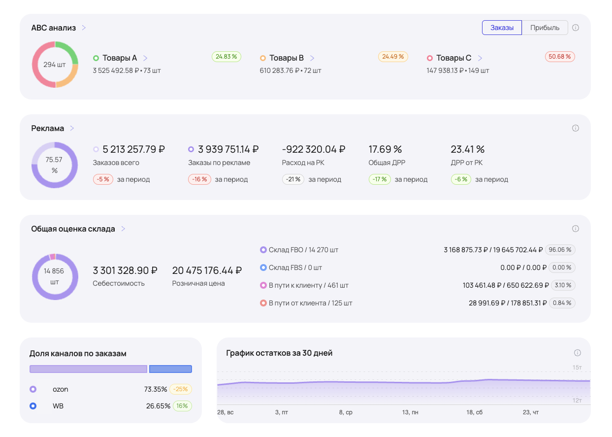
Task: Click the ABC analysis donut chart
Action: point(55,65)
